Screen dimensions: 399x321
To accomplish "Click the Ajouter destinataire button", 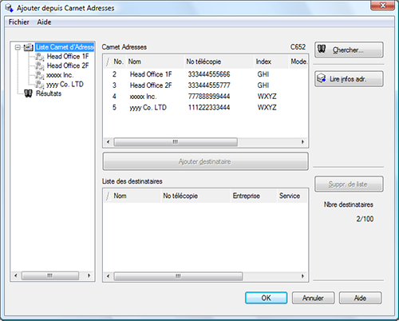I will [205, 161].
